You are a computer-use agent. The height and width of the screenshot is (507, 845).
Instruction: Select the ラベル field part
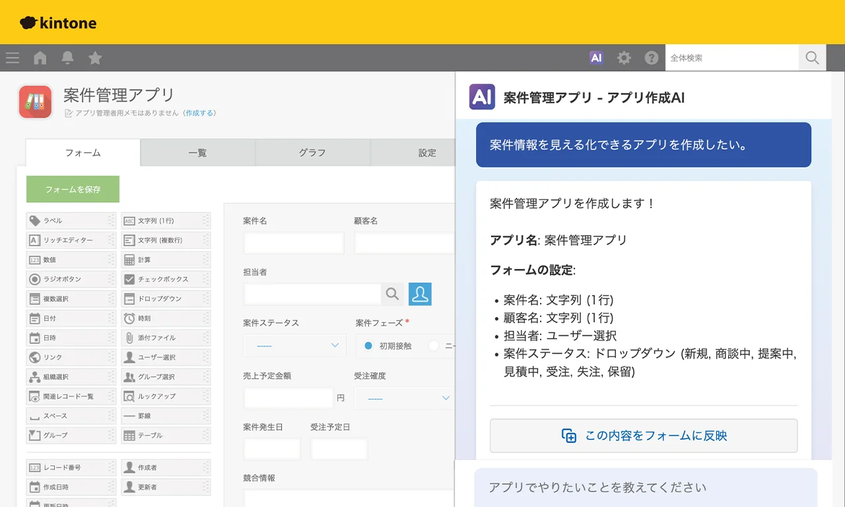point(71,220)
